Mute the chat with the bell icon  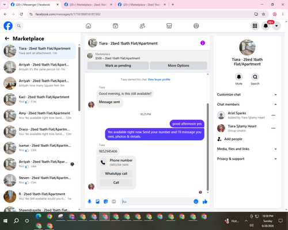[x=239, y=77]
